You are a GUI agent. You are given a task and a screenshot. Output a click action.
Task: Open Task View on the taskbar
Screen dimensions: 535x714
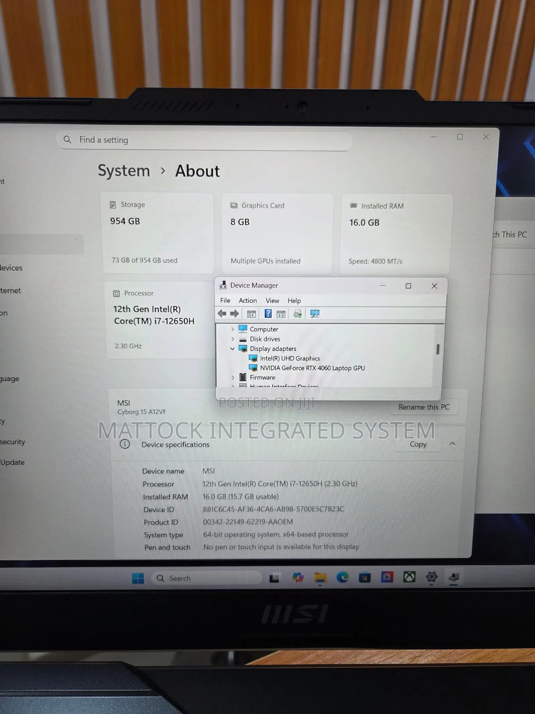click(x=274, y=578)
